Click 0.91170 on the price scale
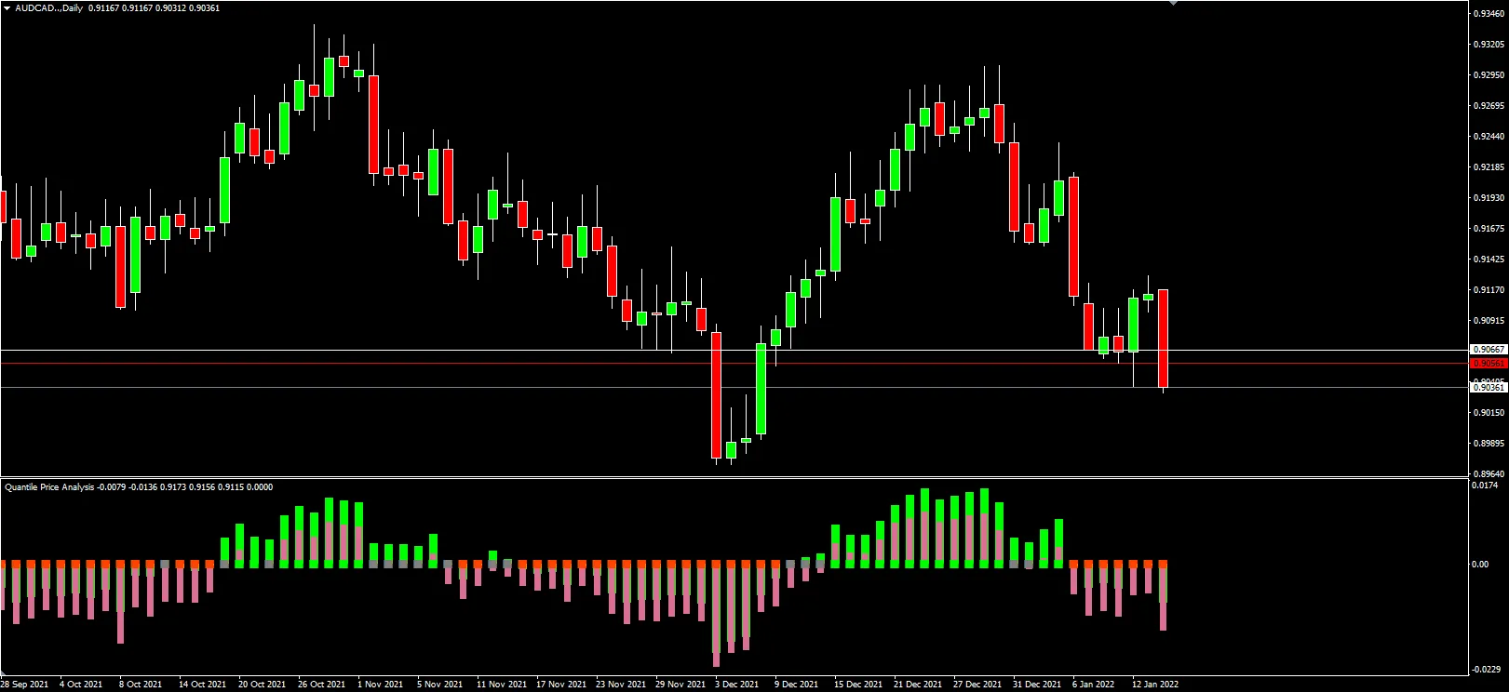 tap(1490, 290)
